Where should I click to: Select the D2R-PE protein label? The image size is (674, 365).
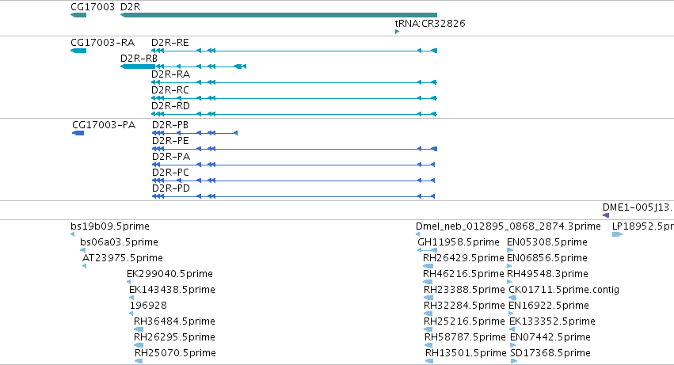(x=170, y=141)
